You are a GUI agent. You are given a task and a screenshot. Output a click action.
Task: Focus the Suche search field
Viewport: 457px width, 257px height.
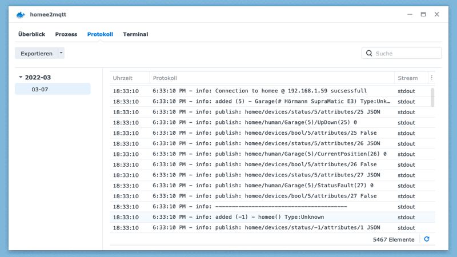pyautogui.click(x=406, y=53)
